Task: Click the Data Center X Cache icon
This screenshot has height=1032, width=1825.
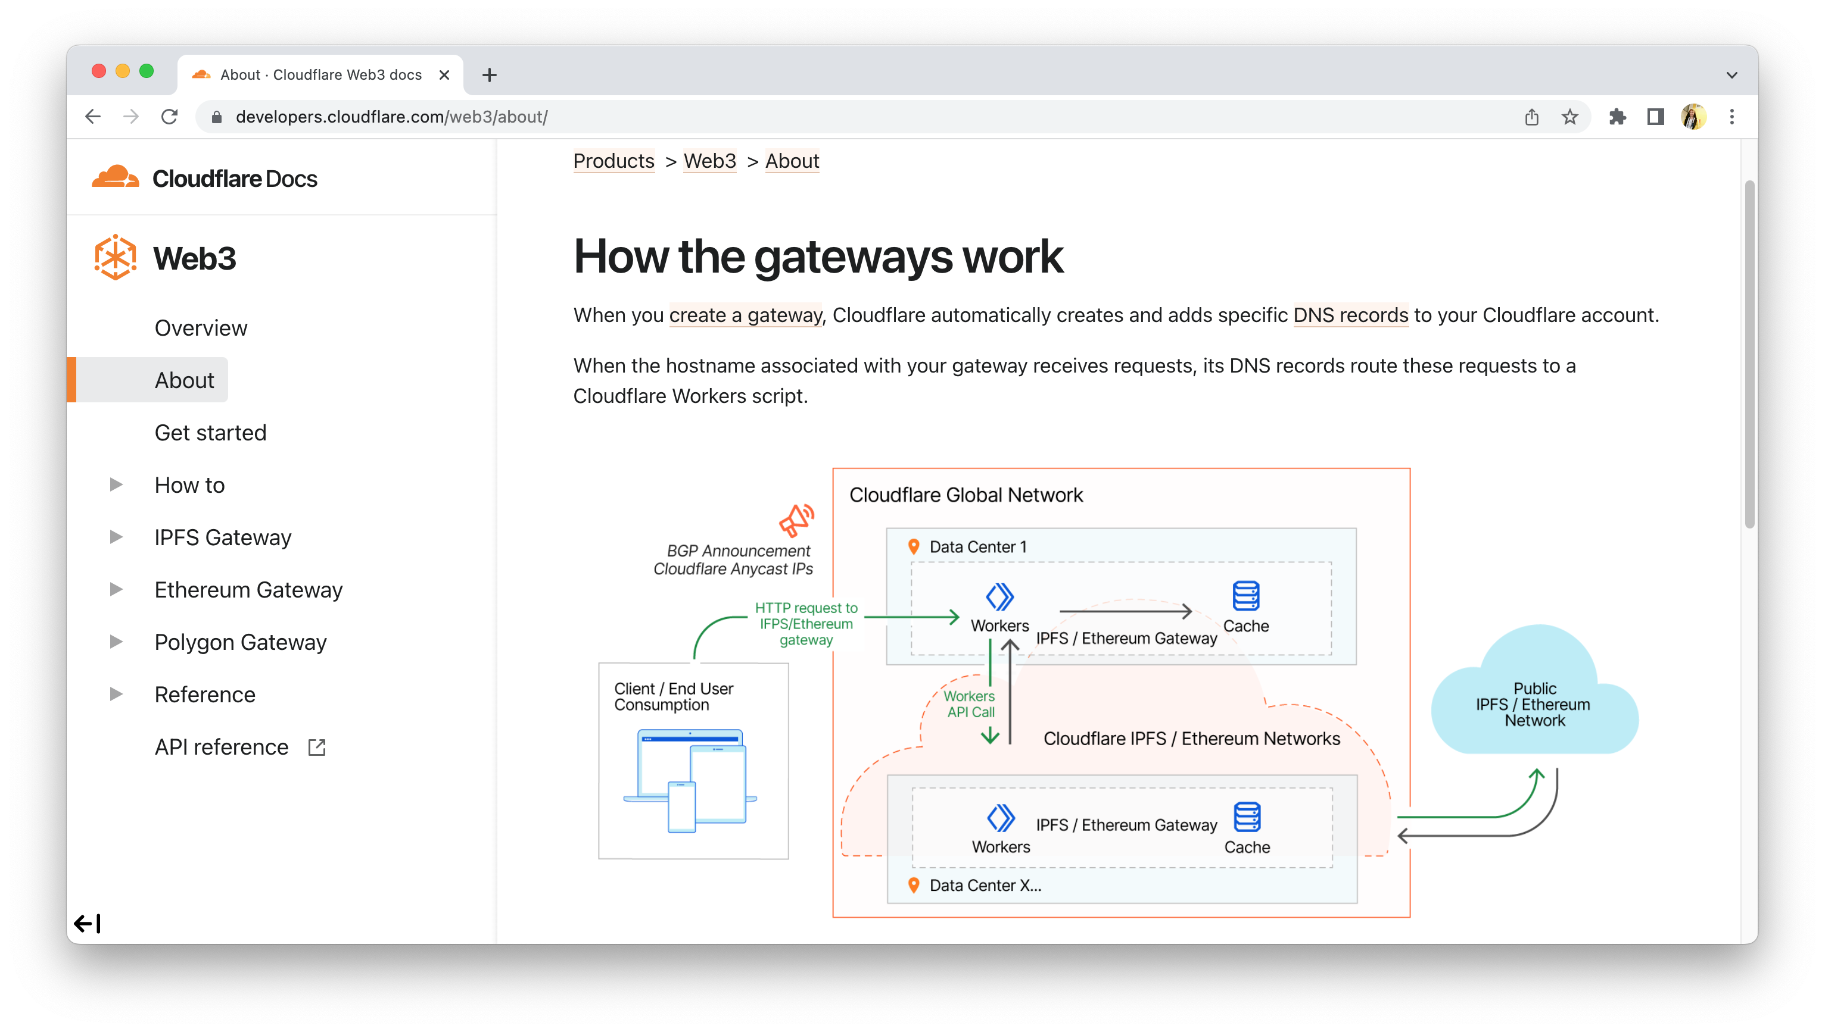Action: (x=1247, y=817)
